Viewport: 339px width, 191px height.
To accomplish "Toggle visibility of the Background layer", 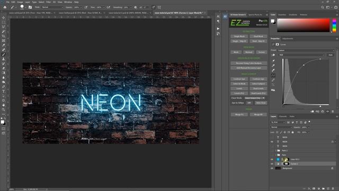I will (272, 168).
